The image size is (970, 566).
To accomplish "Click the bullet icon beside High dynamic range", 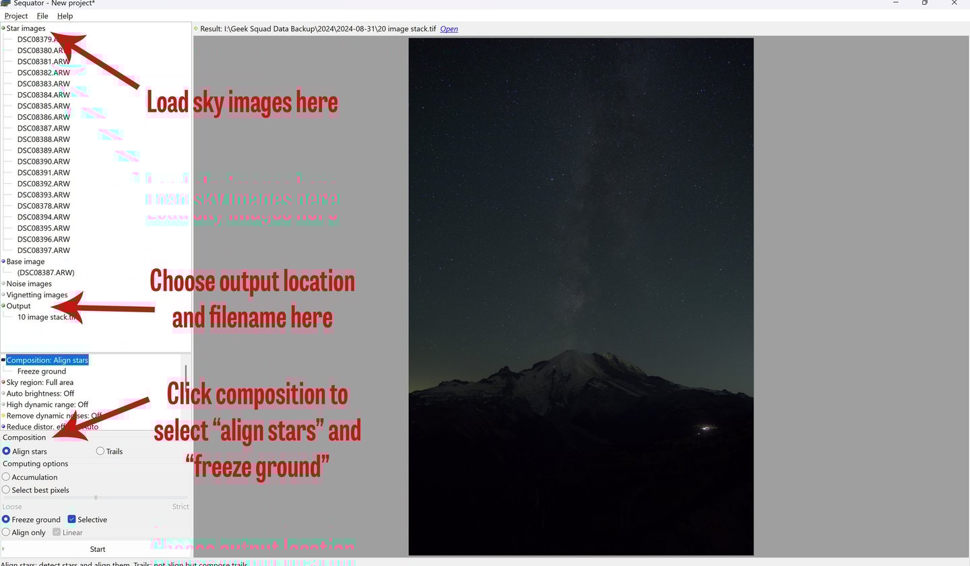I will (x=3, y=404).
